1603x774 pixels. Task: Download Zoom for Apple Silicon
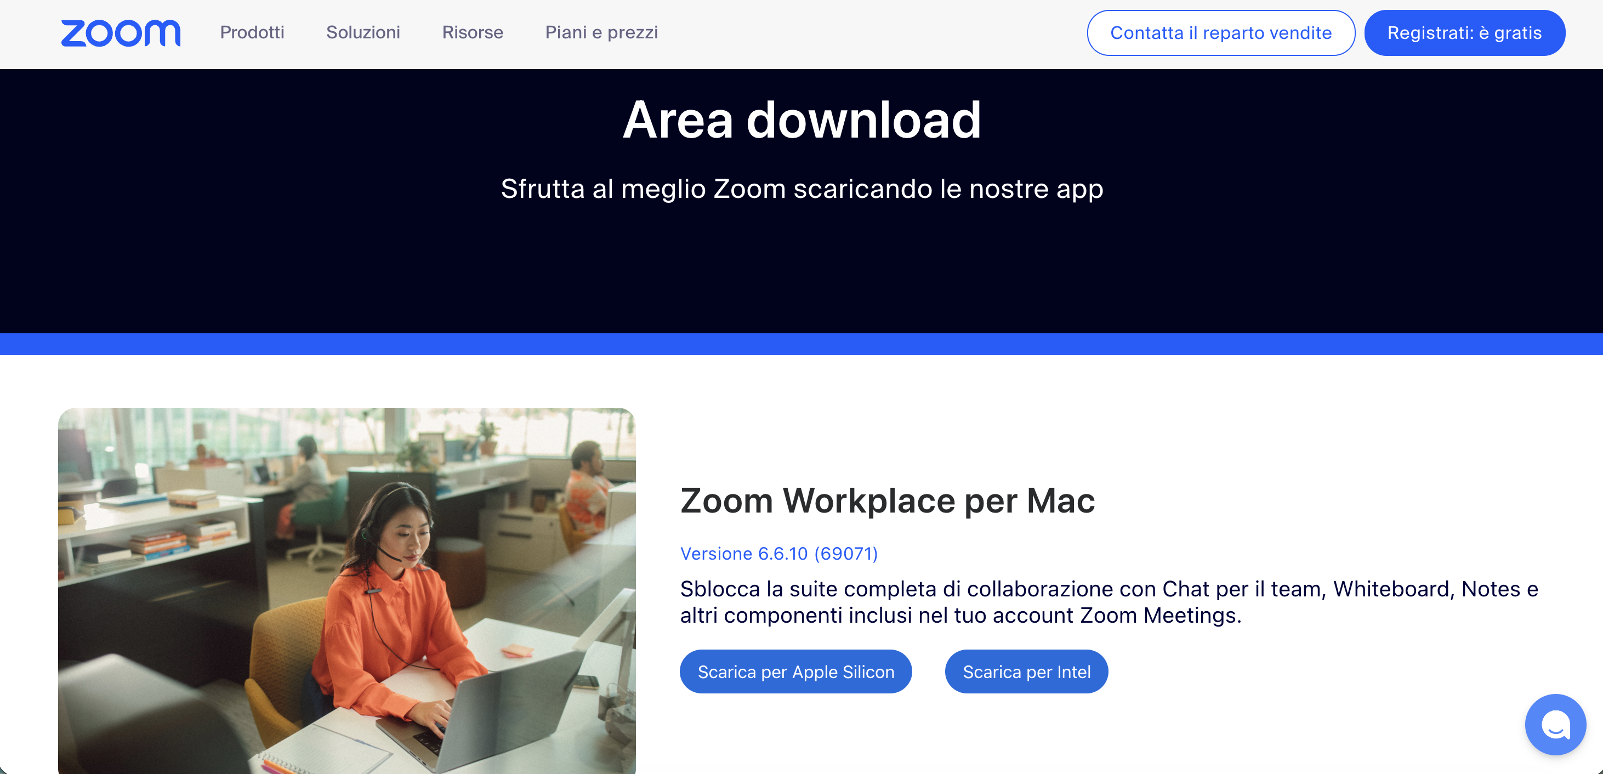tap(795, 671)
